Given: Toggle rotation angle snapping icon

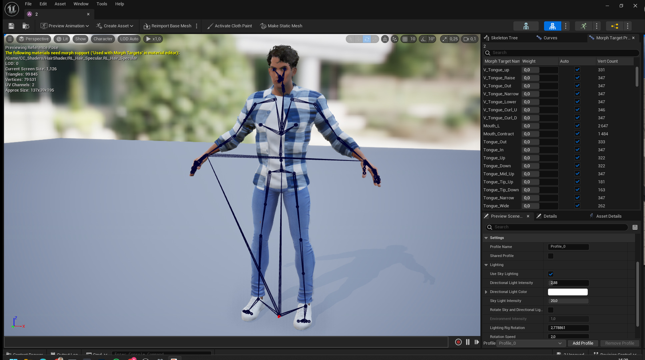Looking at the screenshot, I should [423, 39].
